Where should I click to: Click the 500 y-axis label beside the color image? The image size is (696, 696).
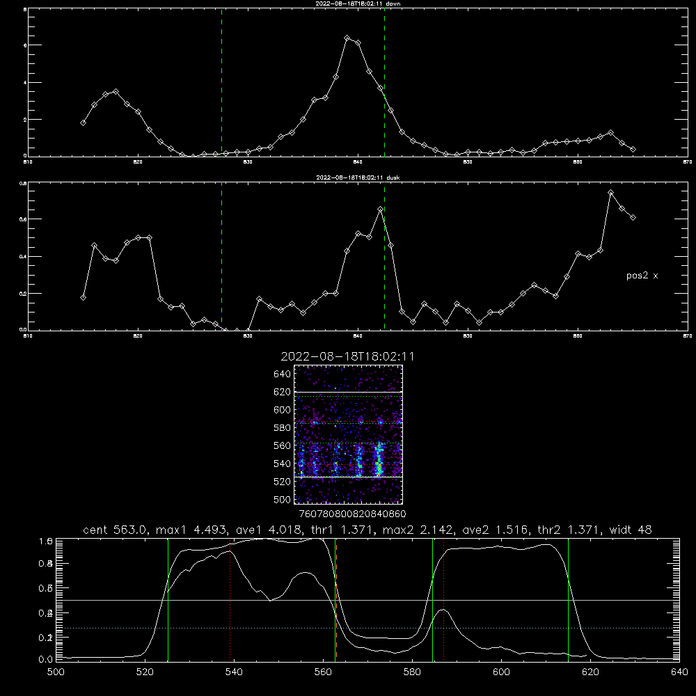(283, 499)
